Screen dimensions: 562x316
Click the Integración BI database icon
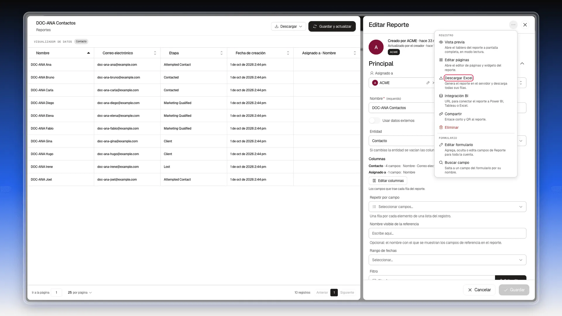pos(441,96)
